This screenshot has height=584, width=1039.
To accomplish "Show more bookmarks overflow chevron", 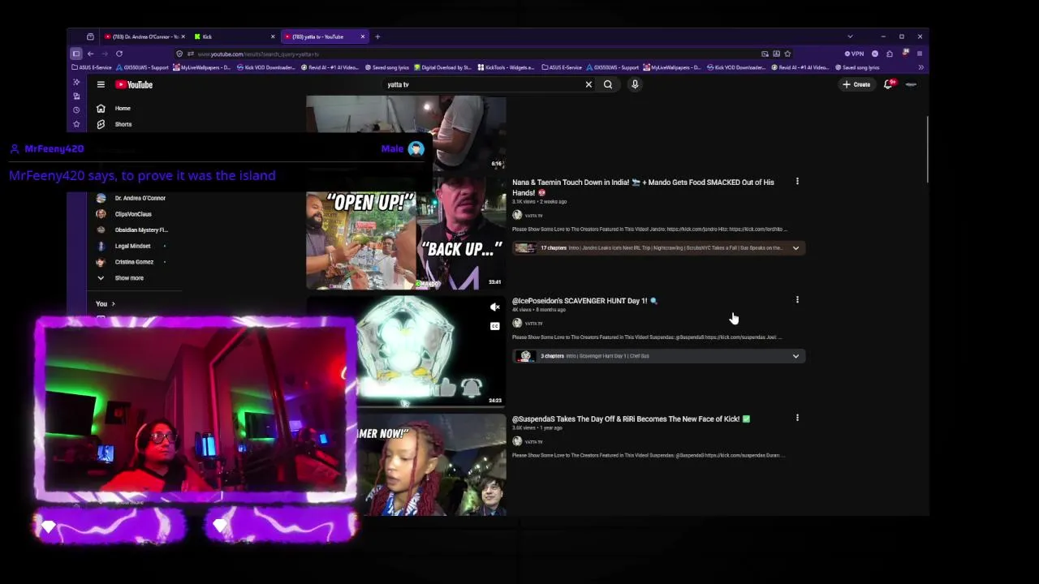I will (x=920, y=67).
